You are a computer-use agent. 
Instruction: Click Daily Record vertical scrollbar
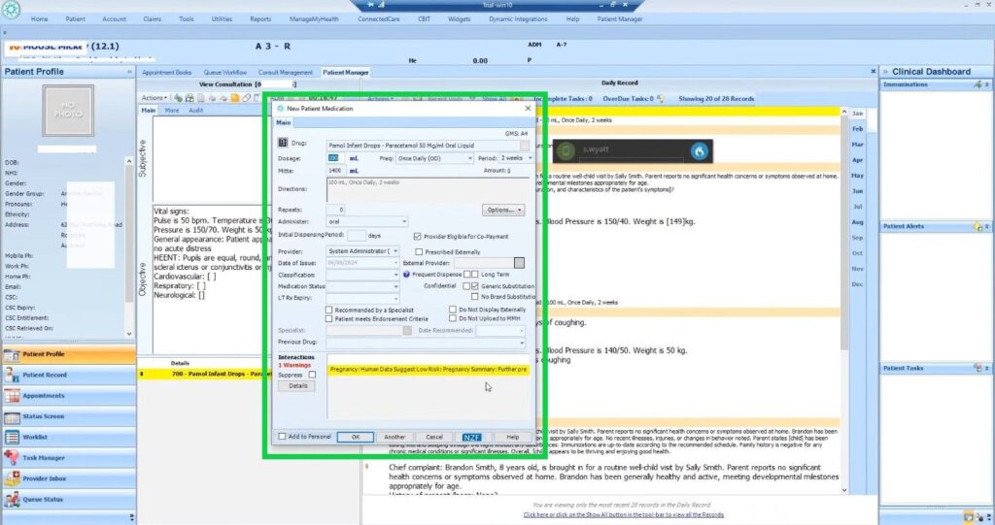(844, 301)
